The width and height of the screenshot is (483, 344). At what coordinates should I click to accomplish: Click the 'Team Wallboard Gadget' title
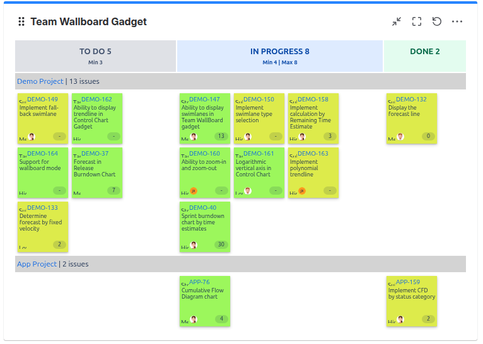pos(88,21)
